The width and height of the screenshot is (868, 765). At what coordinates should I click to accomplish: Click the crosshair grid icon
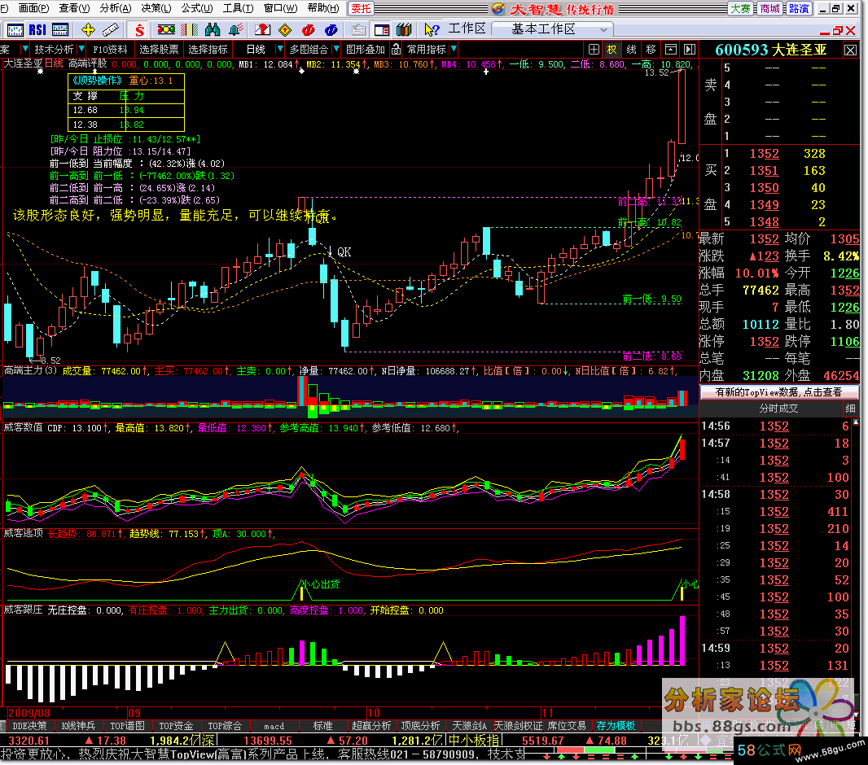click(594, 50)
